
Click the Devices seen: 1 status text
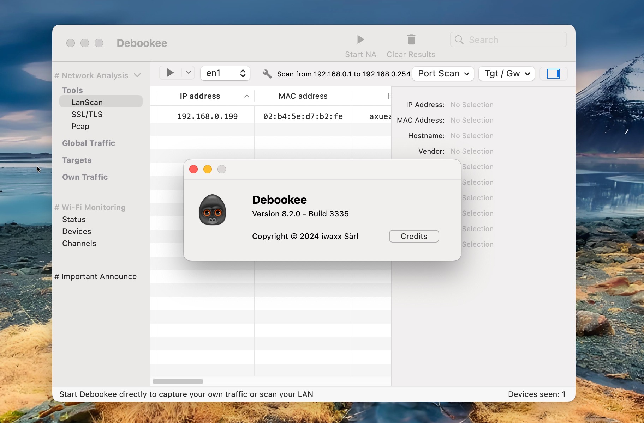pyautogui.click(x=537, y=394)
